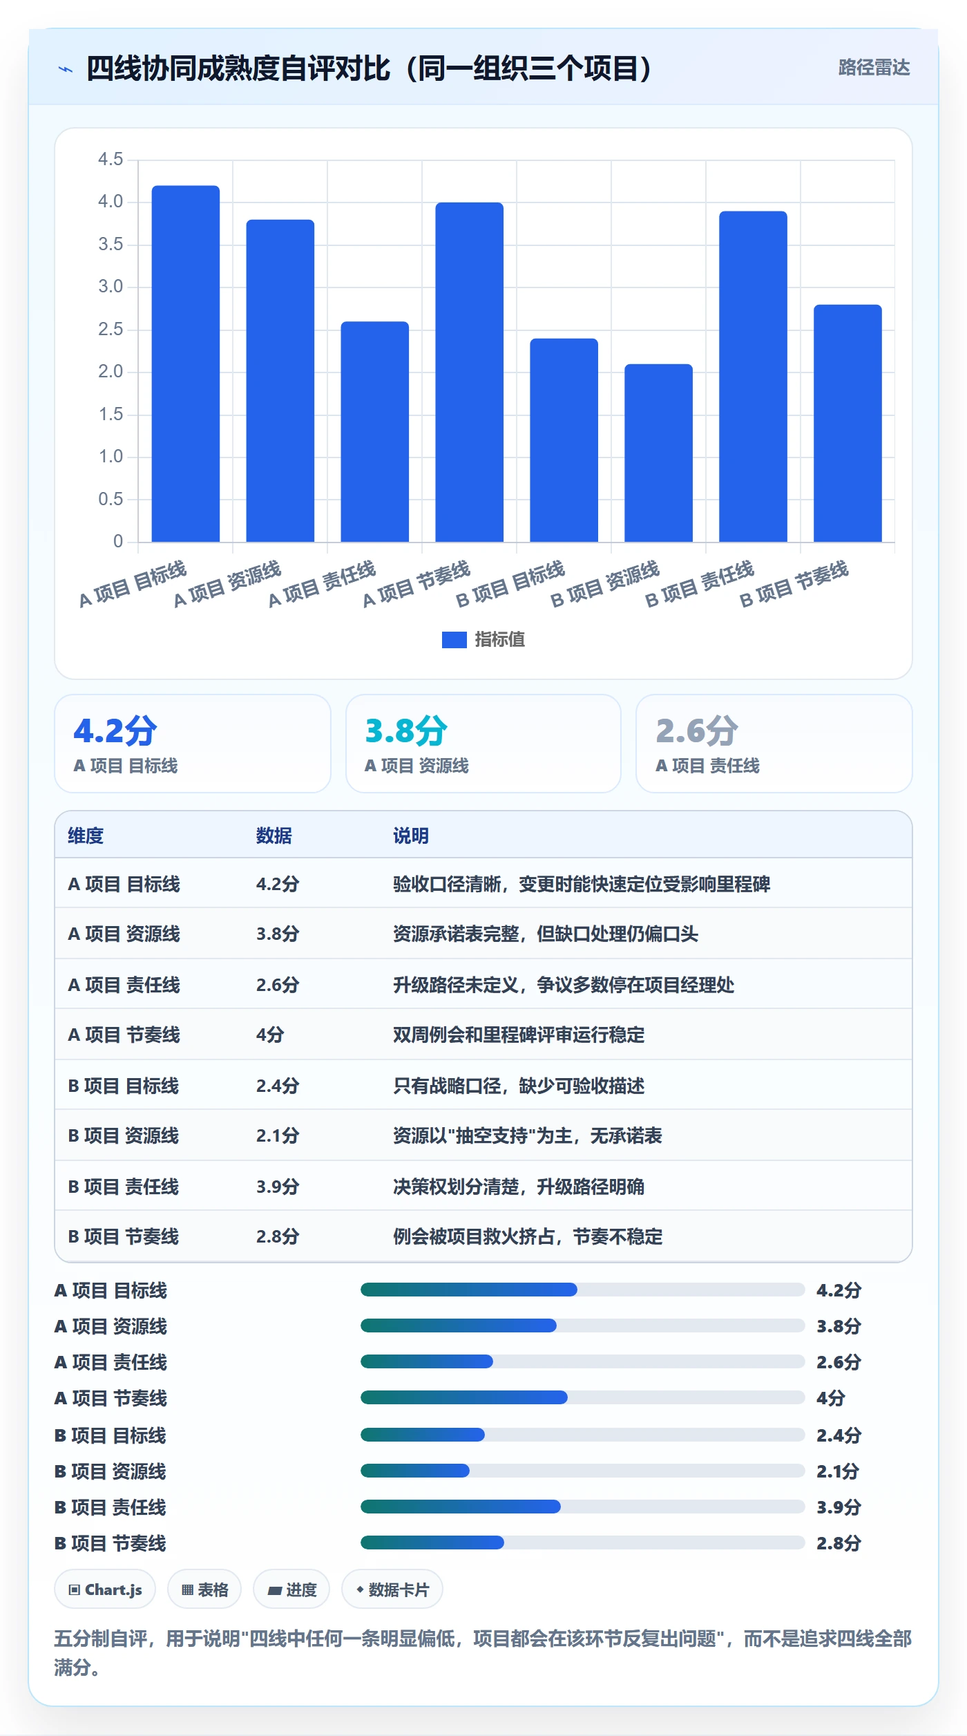Select the B 项目 责任线 chart bar
This screenshot has width=967, height=1736.
click(x=754, y=377)
